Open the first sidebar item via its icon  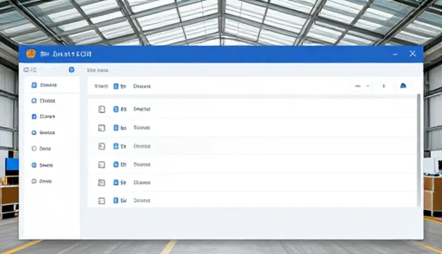[34, 85]
